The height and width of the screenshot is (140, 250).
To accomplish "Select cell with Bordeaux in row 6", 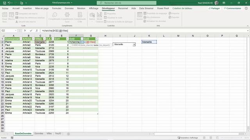I will (40, 54).
